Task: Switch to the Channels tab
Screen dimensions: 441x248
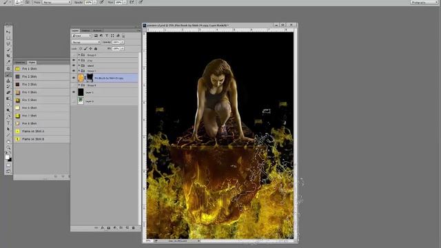Action: (85, 30)
